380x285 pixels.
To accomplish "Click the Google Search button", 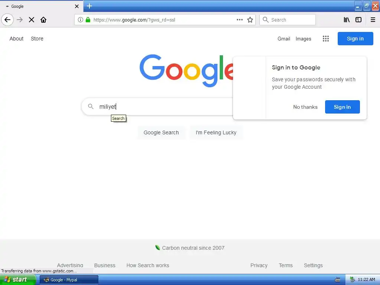I will tap(161, 132).
